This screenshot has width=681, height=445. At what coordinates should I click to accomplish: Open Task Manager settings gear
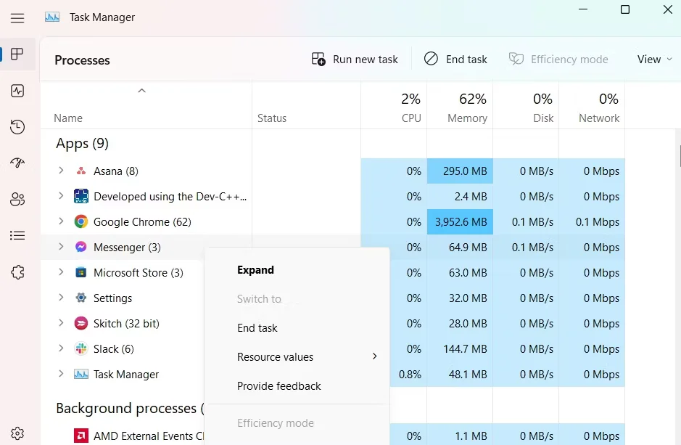tap(17, 432)
